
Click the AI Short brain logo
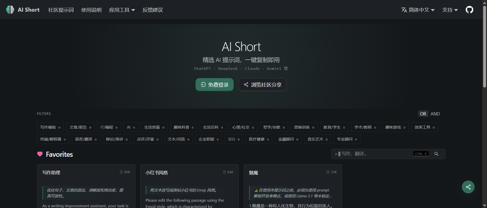point(10,10)
